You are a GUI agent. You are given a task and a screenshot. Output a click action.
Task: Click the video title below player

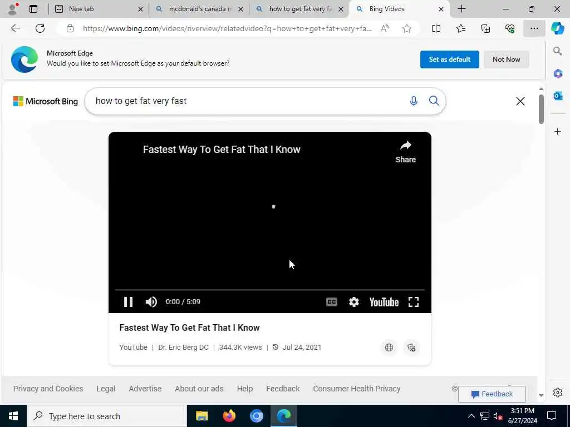coord(189,327)
